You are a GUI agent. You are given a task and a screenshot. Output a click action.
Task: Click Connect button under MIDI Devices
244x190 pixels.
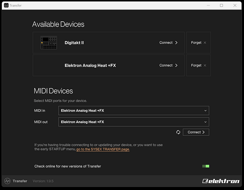(x=196, y=132)
